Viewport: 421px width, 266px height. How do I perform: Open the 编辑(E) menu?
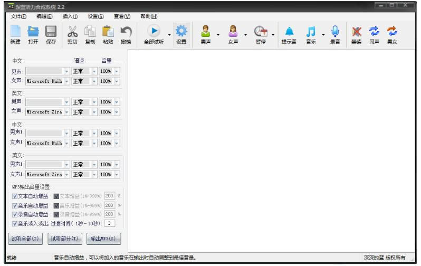(44, 16)
